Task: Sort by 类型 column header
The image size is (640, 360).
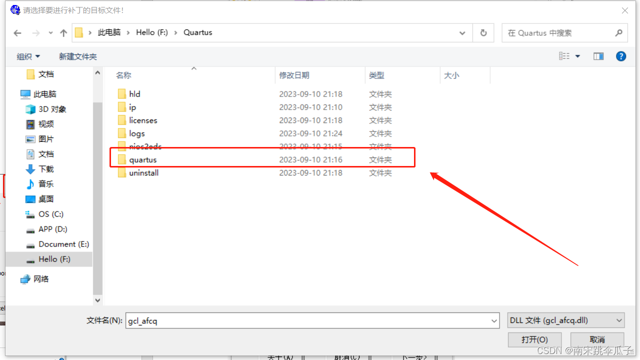Action: tap(377, 75)
